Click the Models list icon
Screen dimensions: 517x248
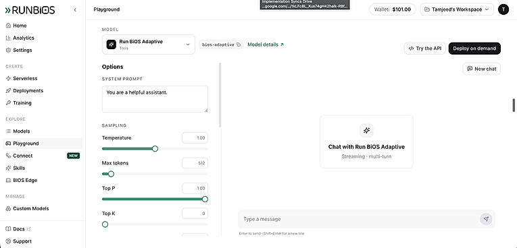8,131
